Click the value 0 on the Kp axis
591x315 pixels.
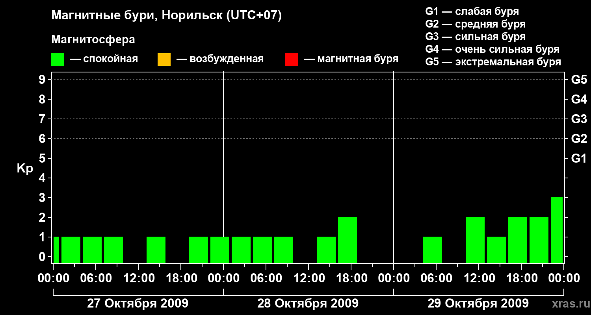coord(43,257)
